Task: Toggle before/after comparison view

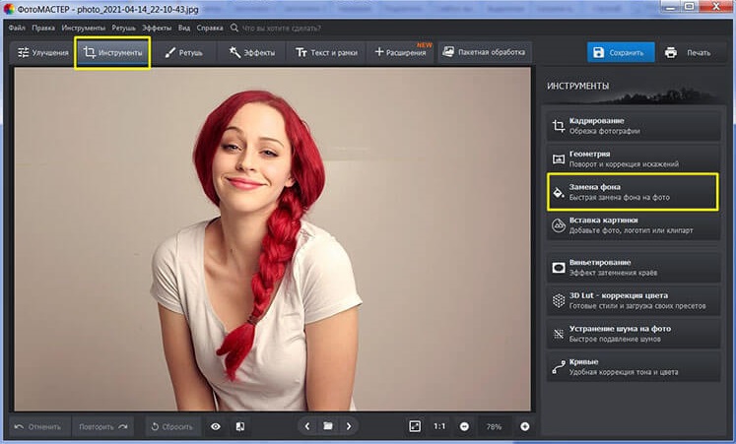Action: point(239,426)
